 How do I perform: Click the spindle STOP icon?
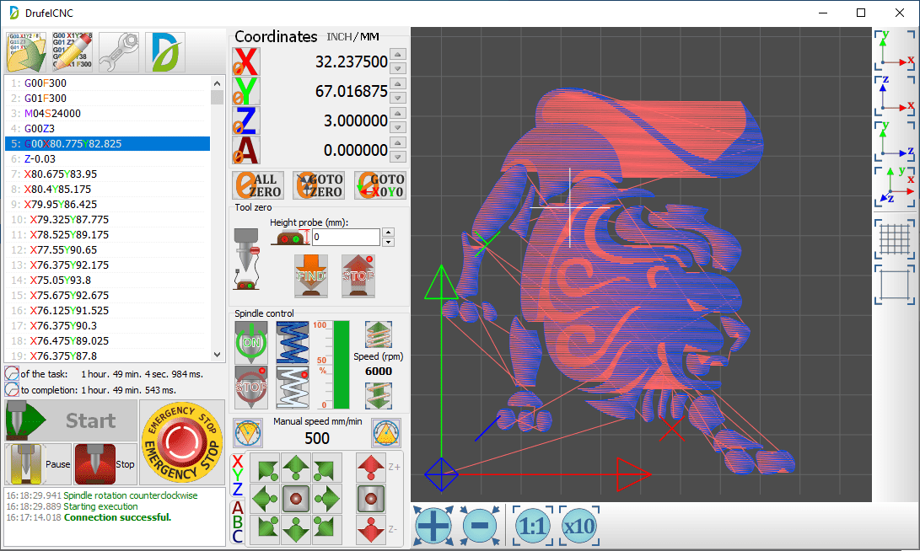tap(251, 388)
